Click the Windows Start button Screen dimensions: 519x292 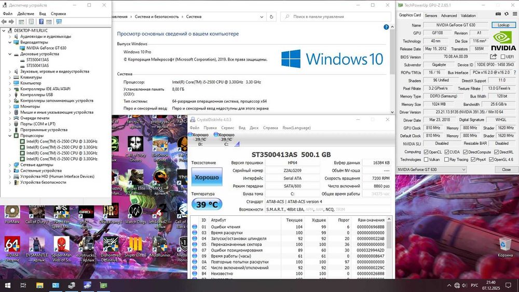(x=7, y=285)
